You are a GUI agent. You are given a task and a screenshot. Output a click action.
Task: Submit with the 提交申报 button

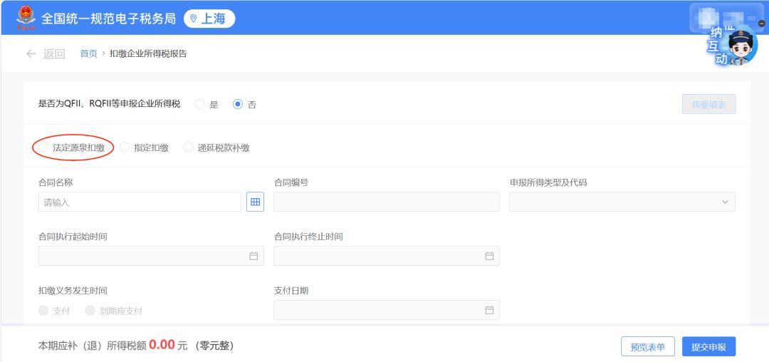(708, 347)
